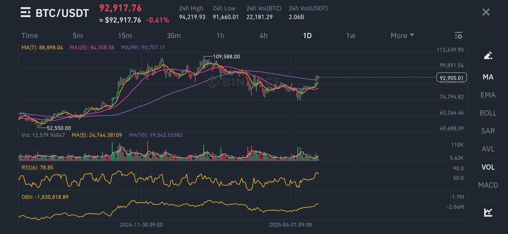Switch to the 15m timeframe
The height and width of the screenshot is (234, 508).
(125, 36)
